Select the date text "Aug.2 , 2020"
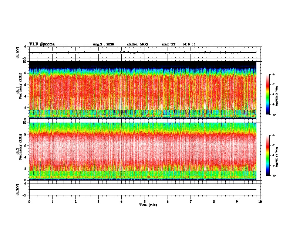293x226 pixels. point(103,44)
